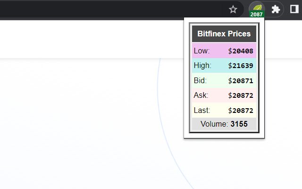Open the browser side panel icon
The width and height of the screenshot is (302, 189).
point(294,9)
